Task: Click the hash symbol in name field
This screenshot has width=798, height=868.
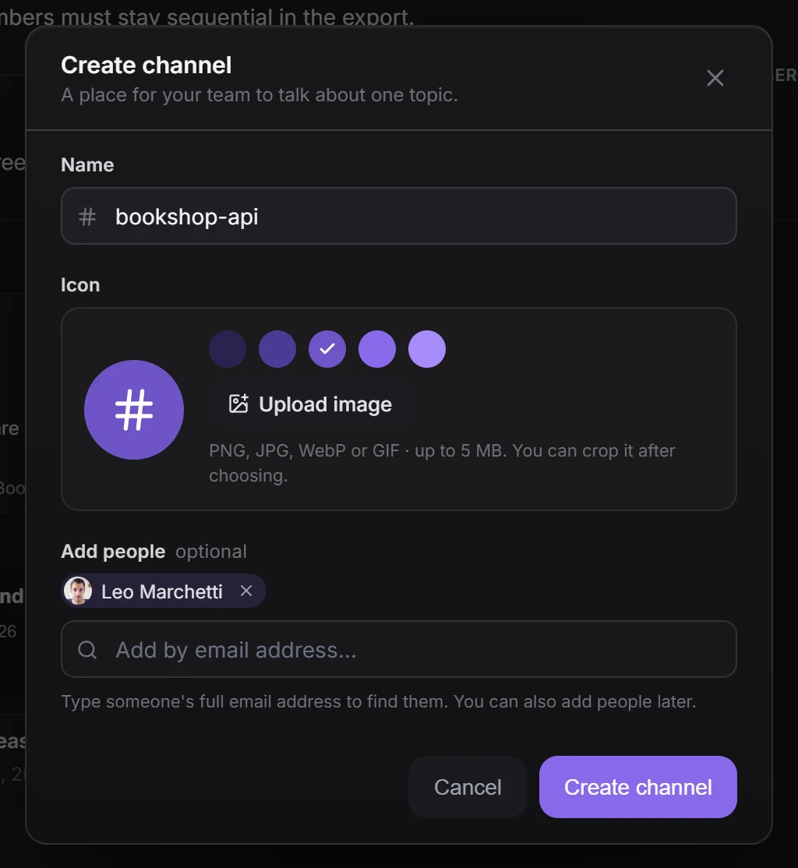Action: [x=87, y=217]
